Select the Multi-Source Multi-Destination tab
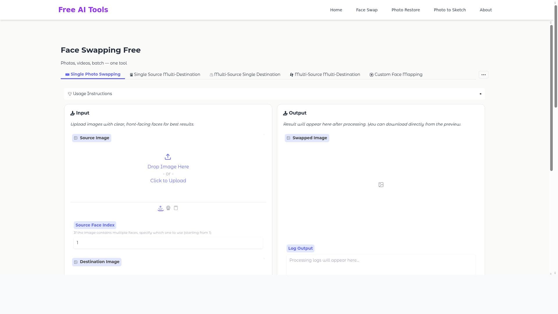The image size is (558, 314). point(325,74)
